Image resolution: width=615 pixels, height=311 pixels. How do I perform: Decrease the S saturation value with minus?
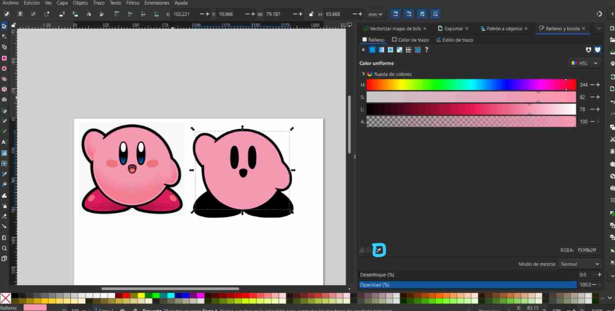click(x=592, y=97)
